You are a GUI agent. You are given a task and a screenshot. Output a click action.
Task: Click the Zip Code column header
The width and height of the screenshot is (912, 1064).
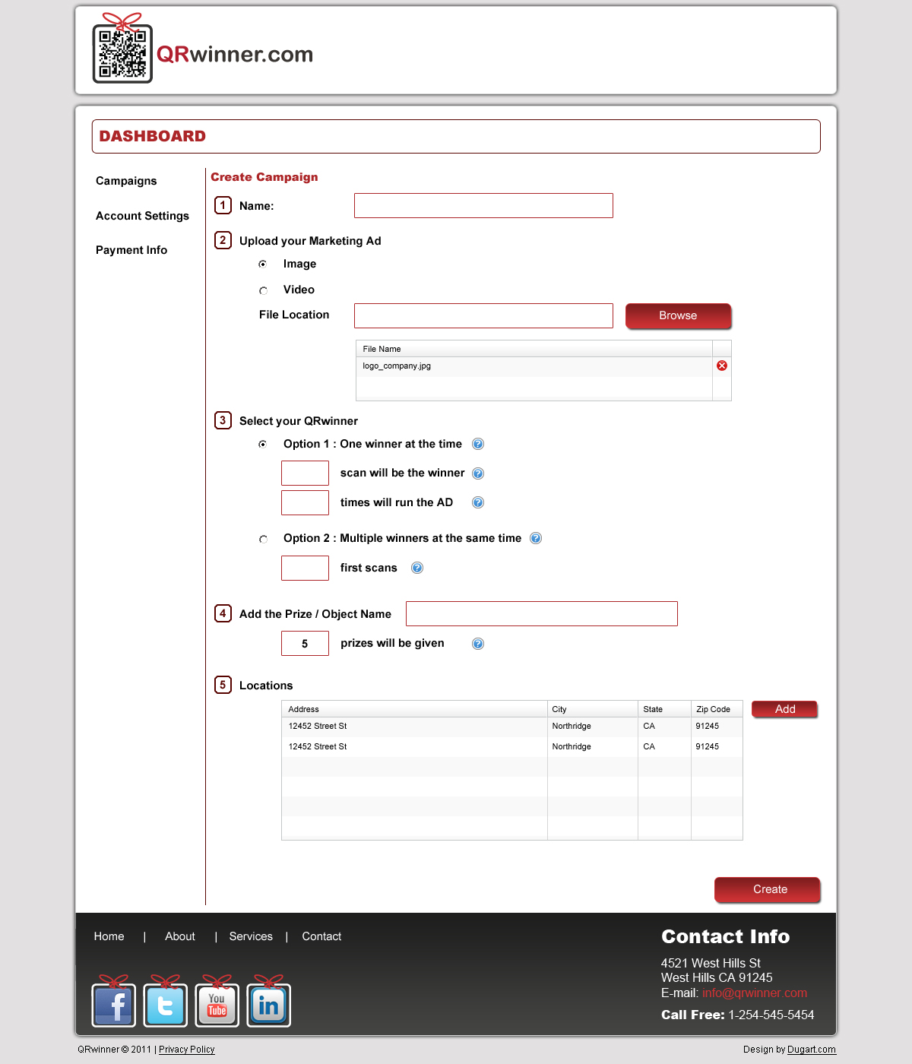coord(717,709)
